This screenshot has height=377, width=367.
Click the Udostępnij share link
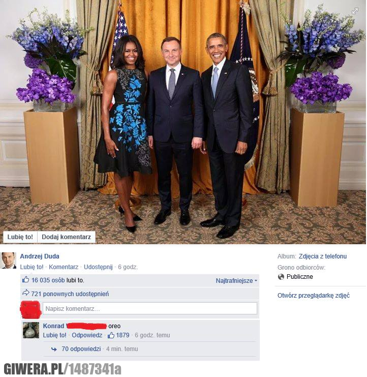coord(98,267)
